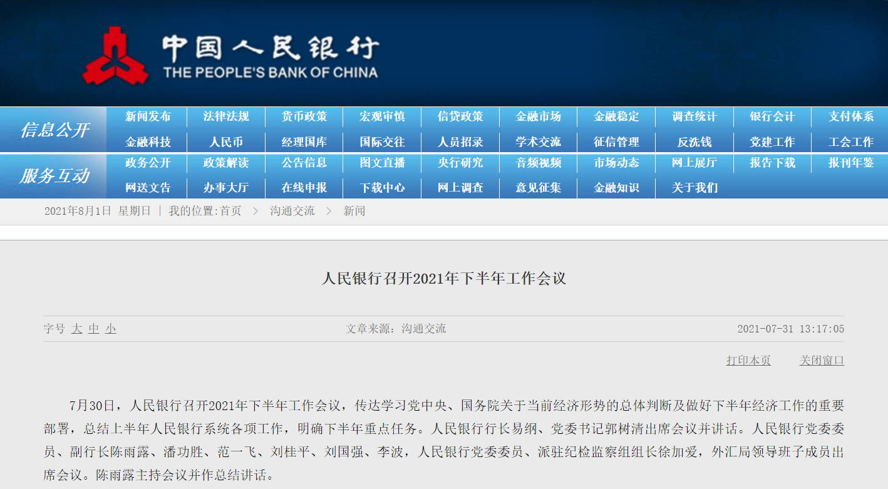Go to 货币政策 page
888x489 pixels.
(x=304, y=116)
